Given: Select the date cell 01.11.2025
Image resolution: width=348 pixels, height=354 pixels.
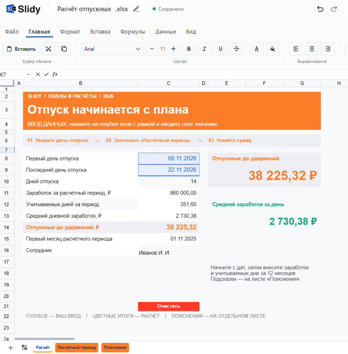Looking at the screenshot, I should tap(169, 239).
